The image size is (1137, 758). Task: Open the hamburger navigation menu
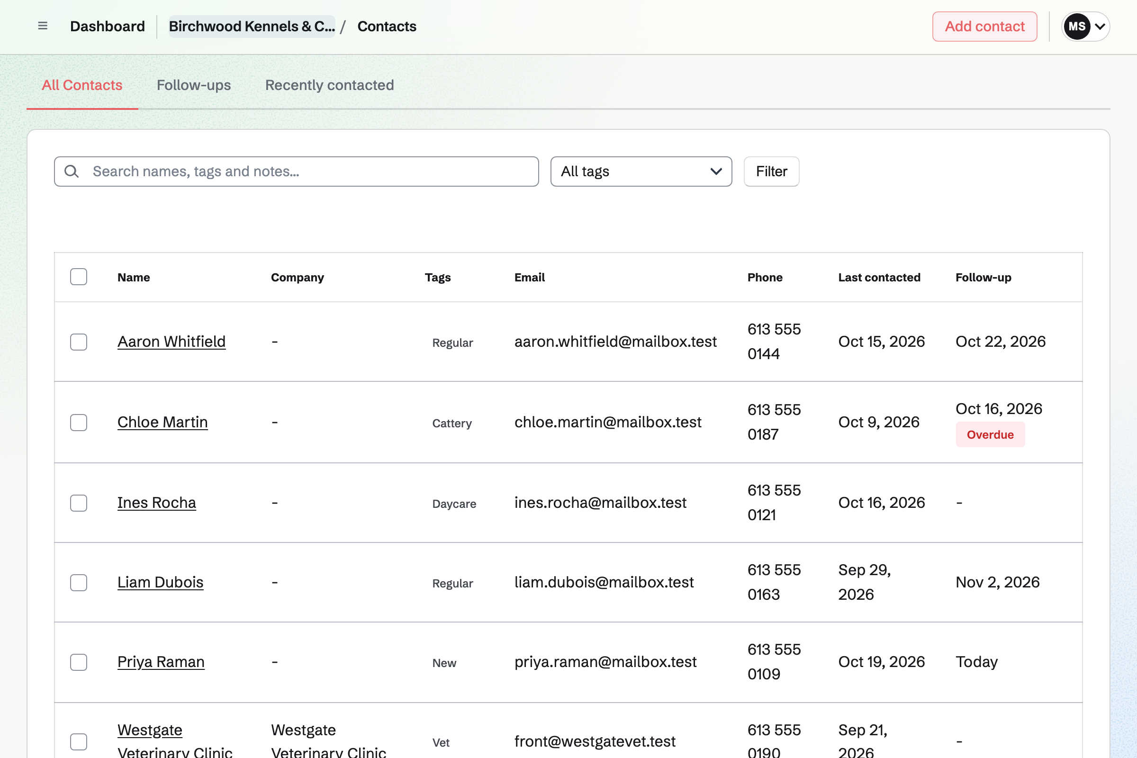point(43,26)
